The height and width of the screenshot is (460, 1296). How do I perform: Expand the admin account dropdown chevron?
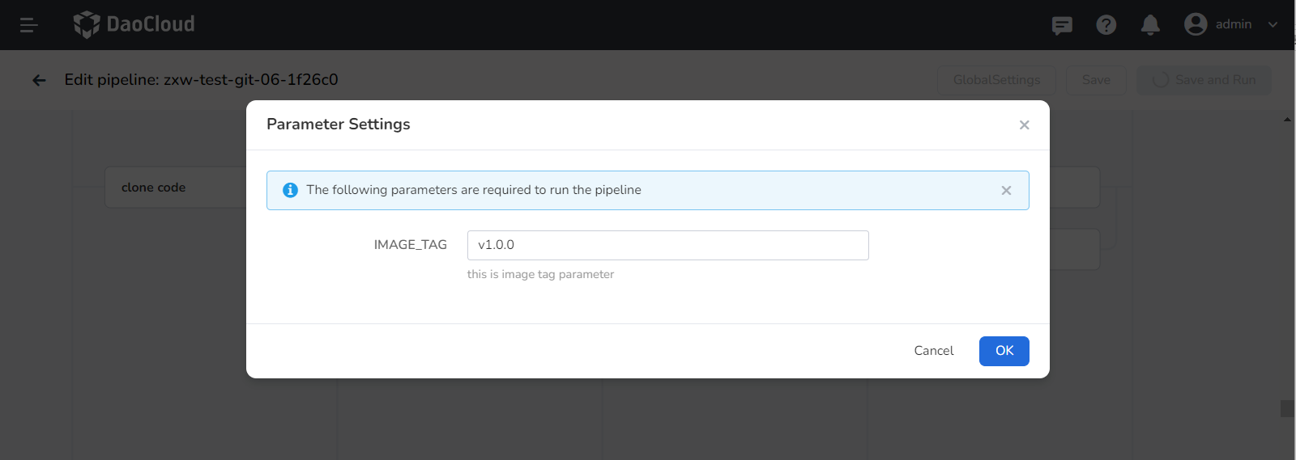tap(1273, 25)
